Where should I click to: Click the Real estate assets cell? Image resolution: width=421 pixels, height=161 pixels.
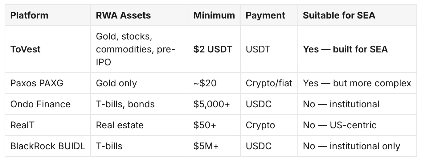pos(120,125)
